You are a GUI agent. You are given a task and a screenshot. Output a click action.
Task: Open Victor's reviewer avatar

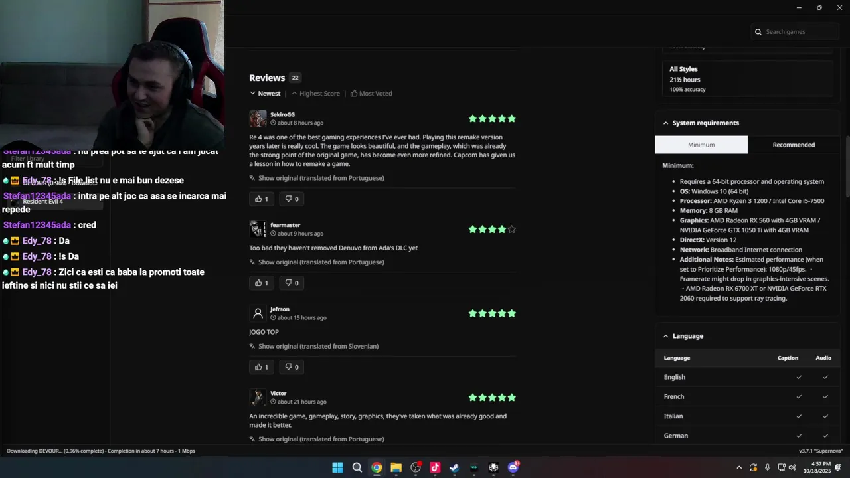[258, 398]
